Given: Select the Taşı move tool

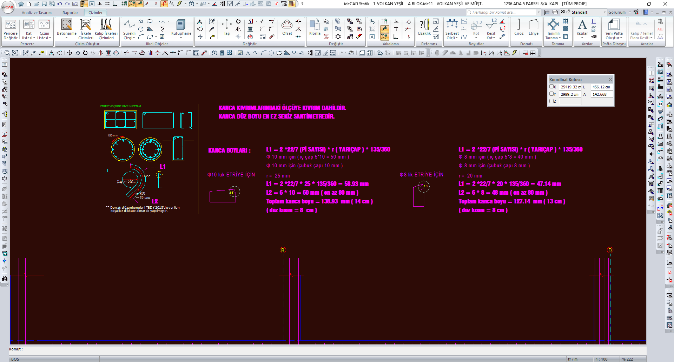Looking at the screenshot, I should tap(227, 27).
